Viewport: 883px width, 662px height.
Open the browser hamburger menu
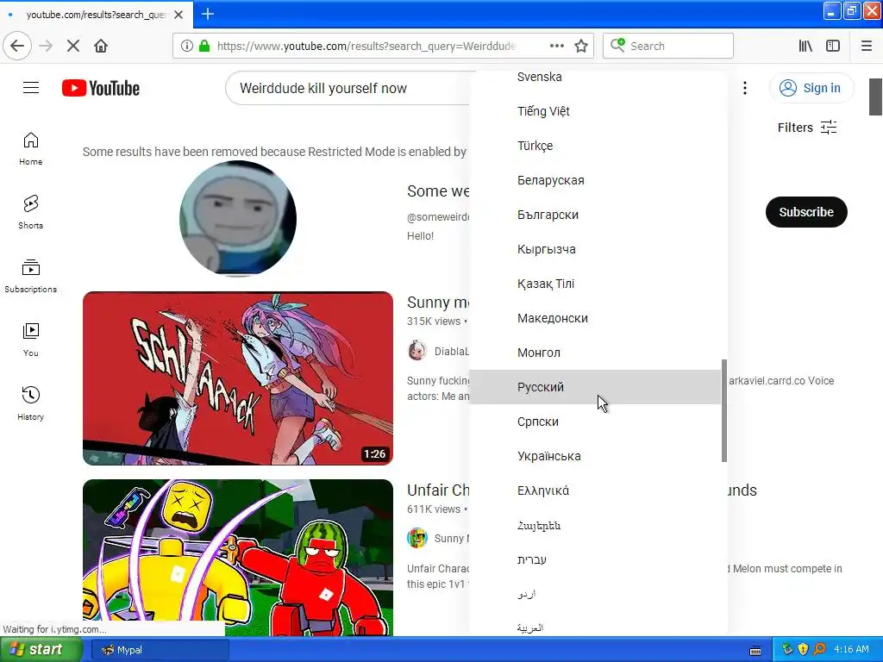(866, 46)
